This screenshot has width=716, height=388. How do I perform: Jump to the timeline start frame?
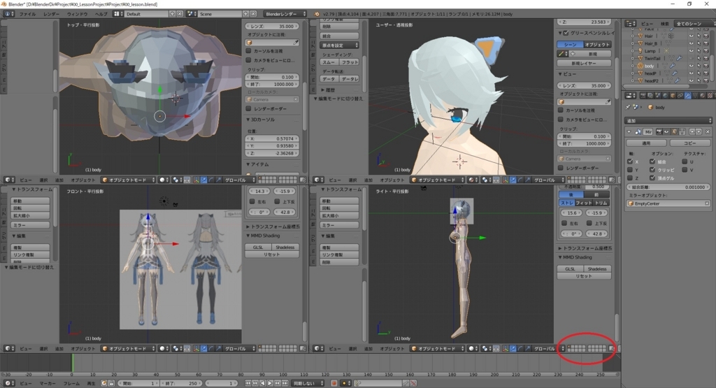(x=248, y=383)
